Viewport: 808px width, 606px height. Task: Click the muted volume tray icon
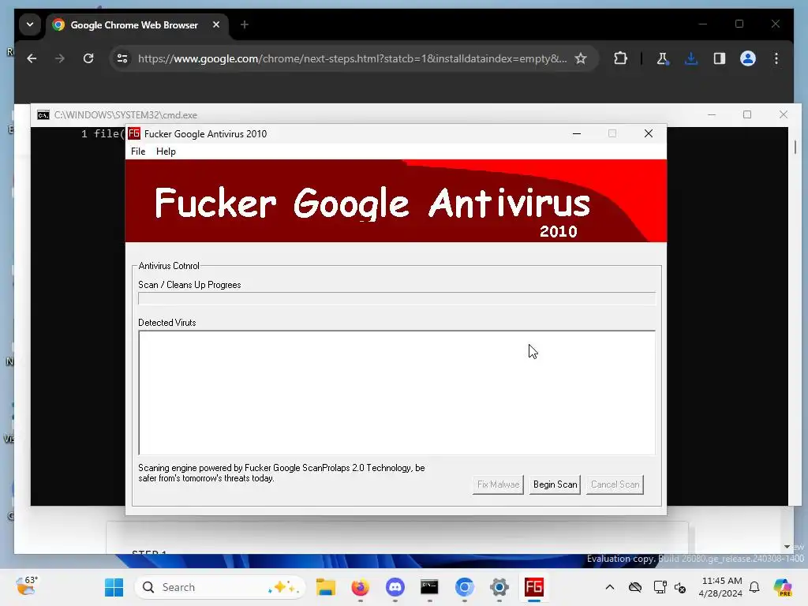pos(680,587)
